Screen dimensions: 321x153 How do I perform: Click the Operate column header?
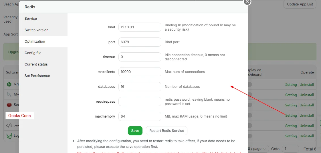[307, 72]
